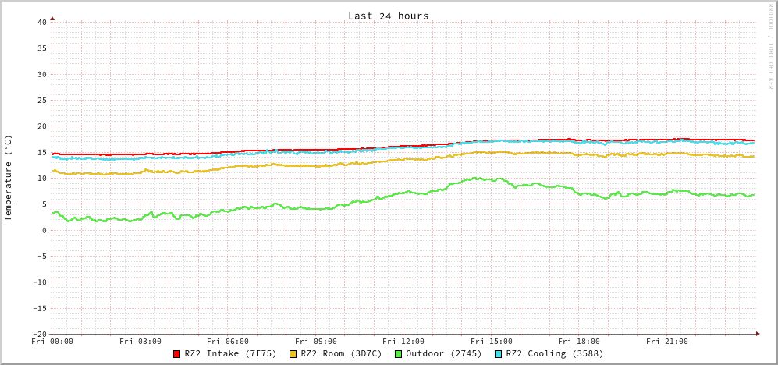Click the Fri 12:00 time axis label
This screenshot has height=365, width=778.
[x=403, y=341]
